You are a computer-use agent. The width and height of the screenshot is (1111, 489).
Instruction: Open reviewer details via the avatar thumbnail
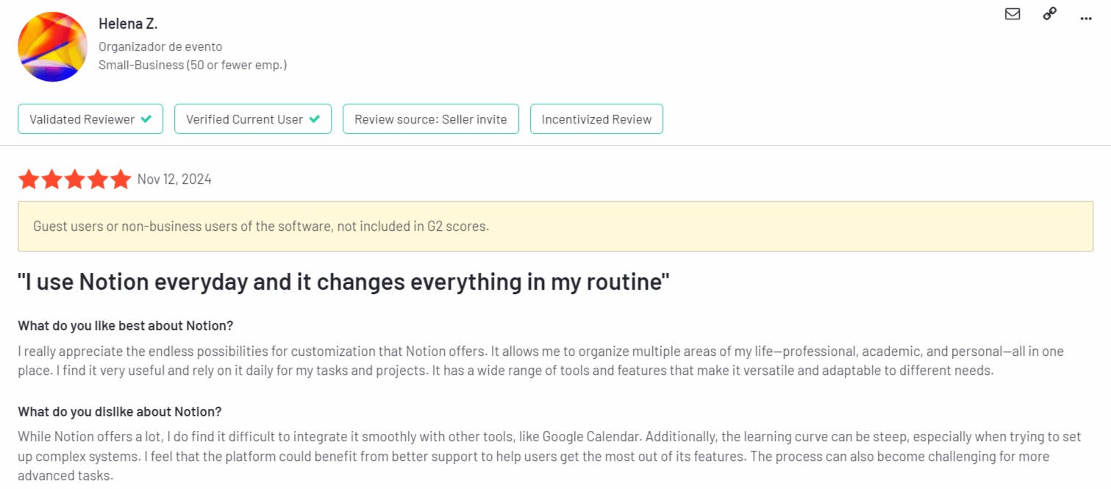point(52,46)
